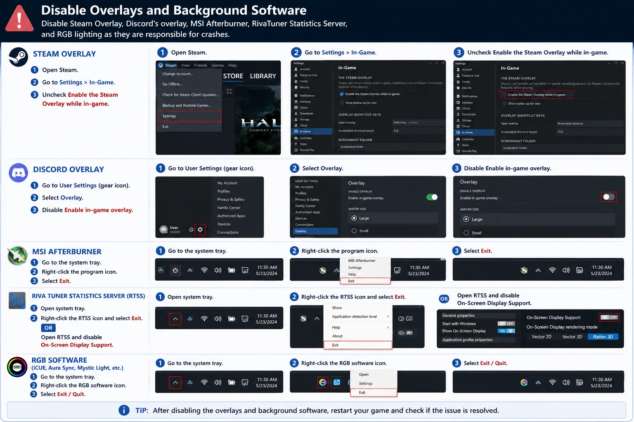Click highlighted Afterburner icon in MSI step 1 tray
This screenshot has height=422, width=634.
[175, 270]
